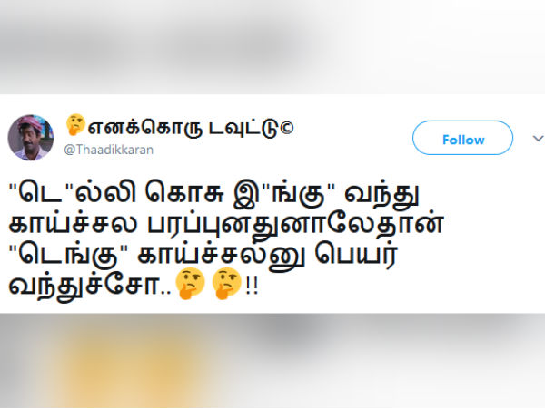This screenshot has height=408, width=545.
Task: Click the thinking emoji before the display name
Action: click(75, 124)
